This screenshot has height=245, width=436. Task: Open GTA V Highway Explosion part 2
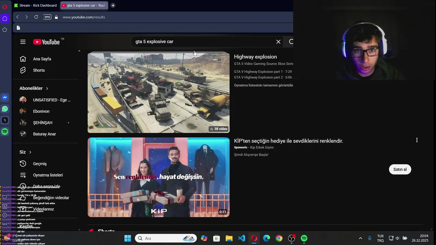click(x=263, y=78)
